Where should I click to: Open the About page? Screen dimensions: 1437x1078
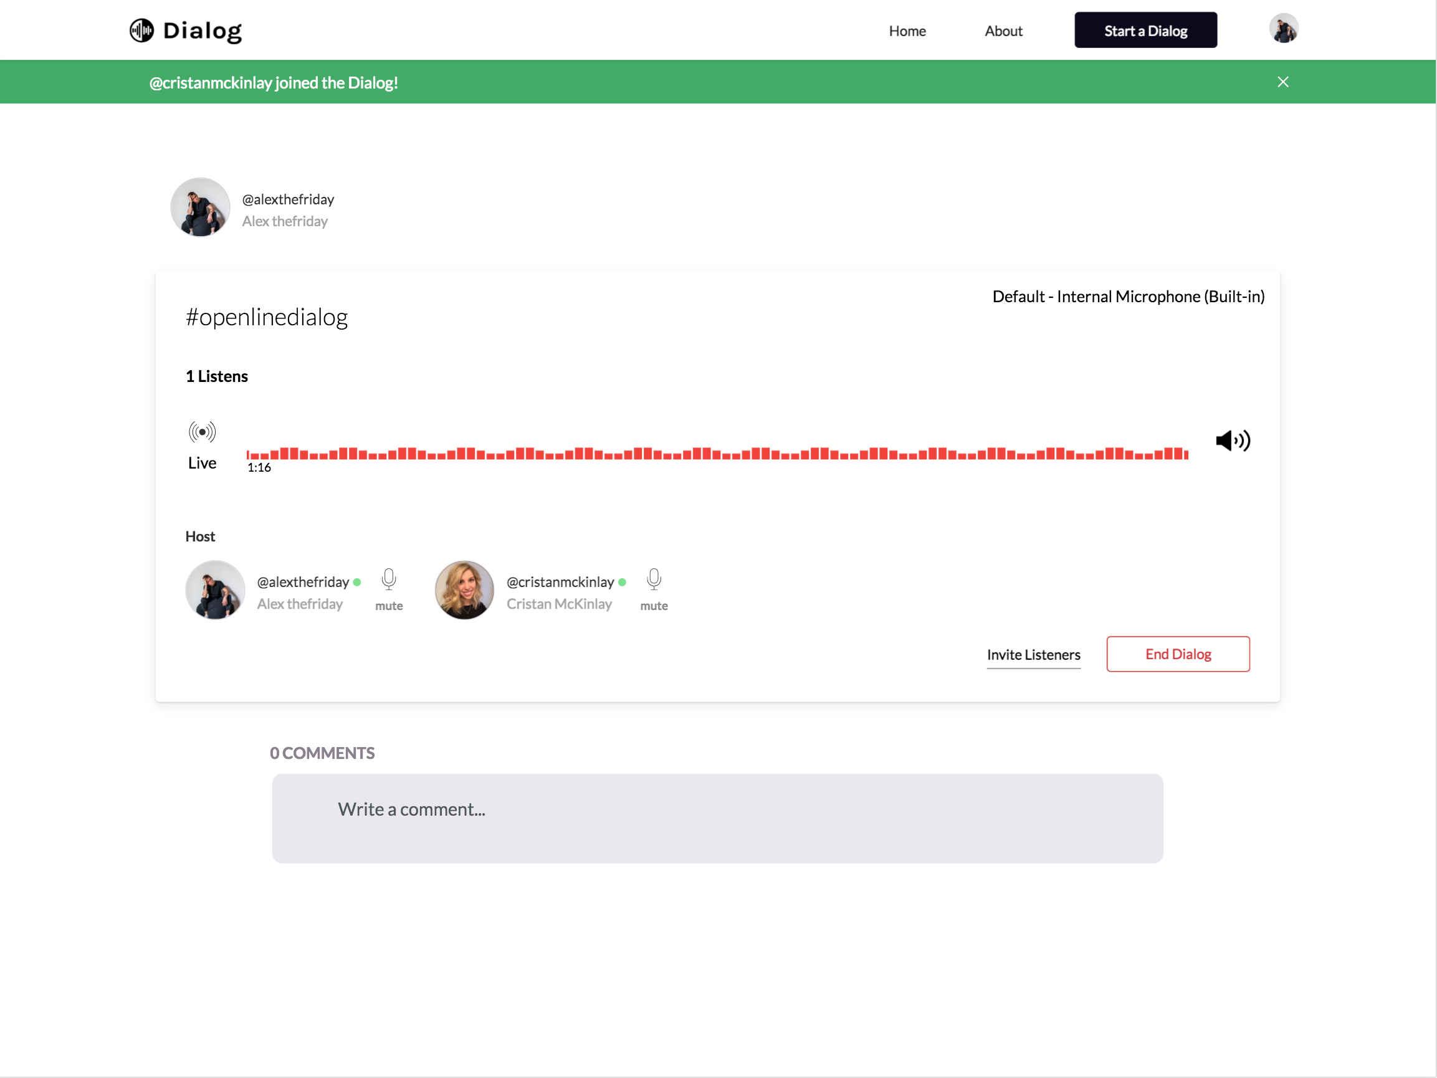click(1003, 31)
